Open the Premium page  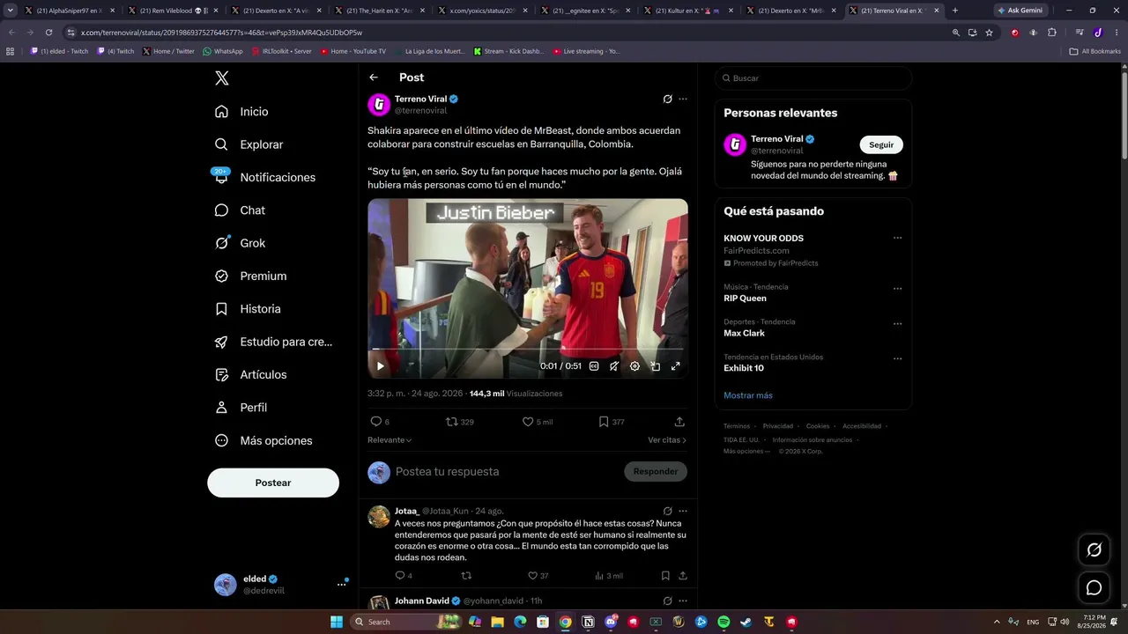point(251,276)
